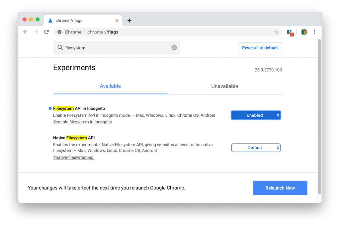Screen dimensions: 340x227
Task: Close the chrome://flags tab
Action: (x=117, y=21)
